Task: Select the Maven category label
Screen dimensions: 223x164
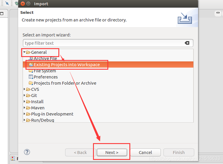Action: tap(38, 108)
